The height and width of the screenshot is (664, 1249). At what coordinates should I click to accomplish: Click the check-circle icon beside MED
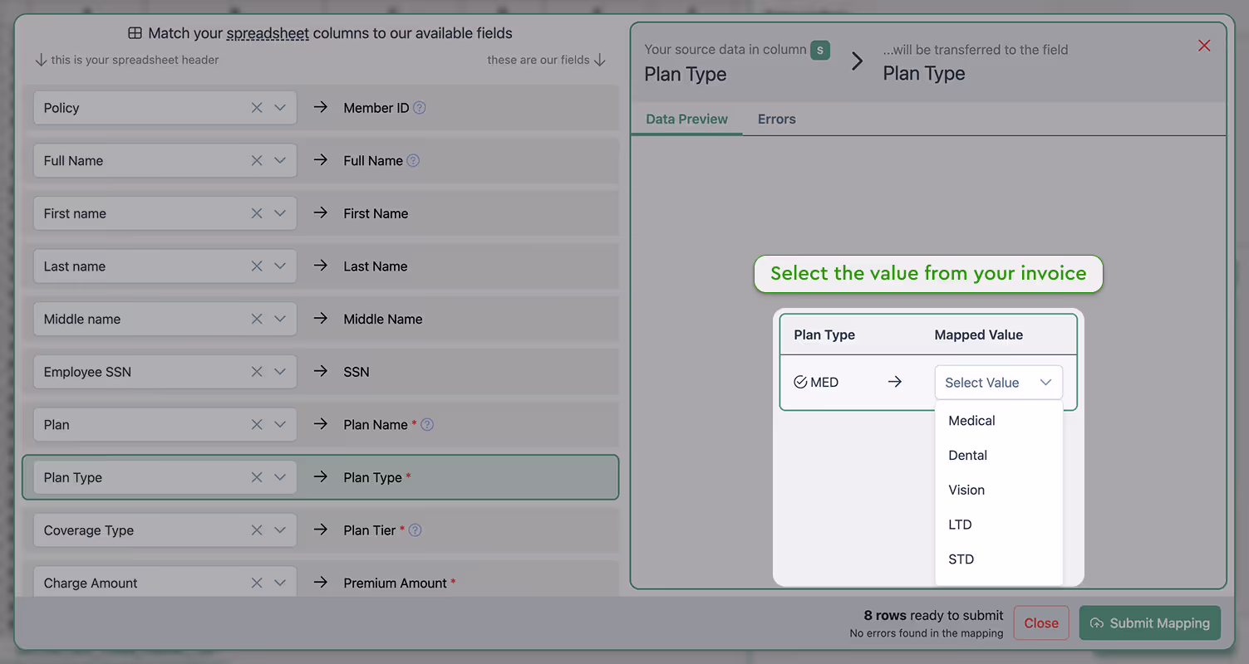pos(800,383)
